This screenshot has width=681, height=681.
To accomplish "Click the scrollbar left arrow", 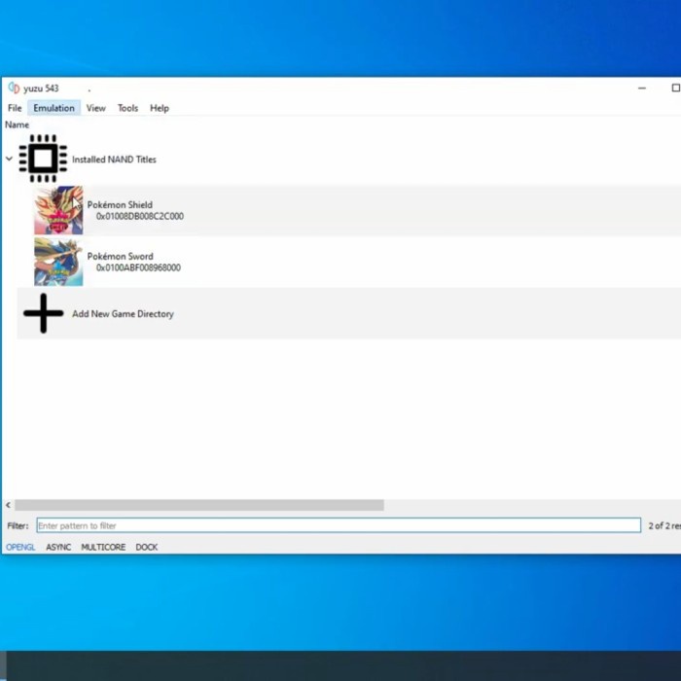I will click(8, 505).
